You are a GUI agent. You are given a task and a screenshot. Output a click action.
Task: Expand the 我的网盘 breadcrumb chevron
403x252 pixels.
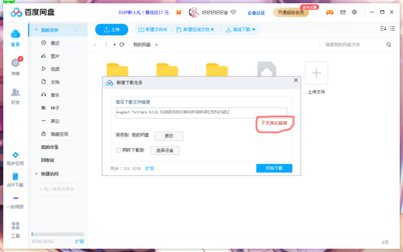pyautogui.click(x=156, y=45)
